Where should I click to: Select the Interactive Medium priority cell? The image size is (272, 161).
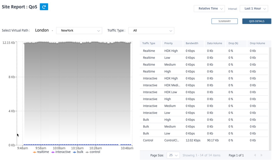[170, 106]
